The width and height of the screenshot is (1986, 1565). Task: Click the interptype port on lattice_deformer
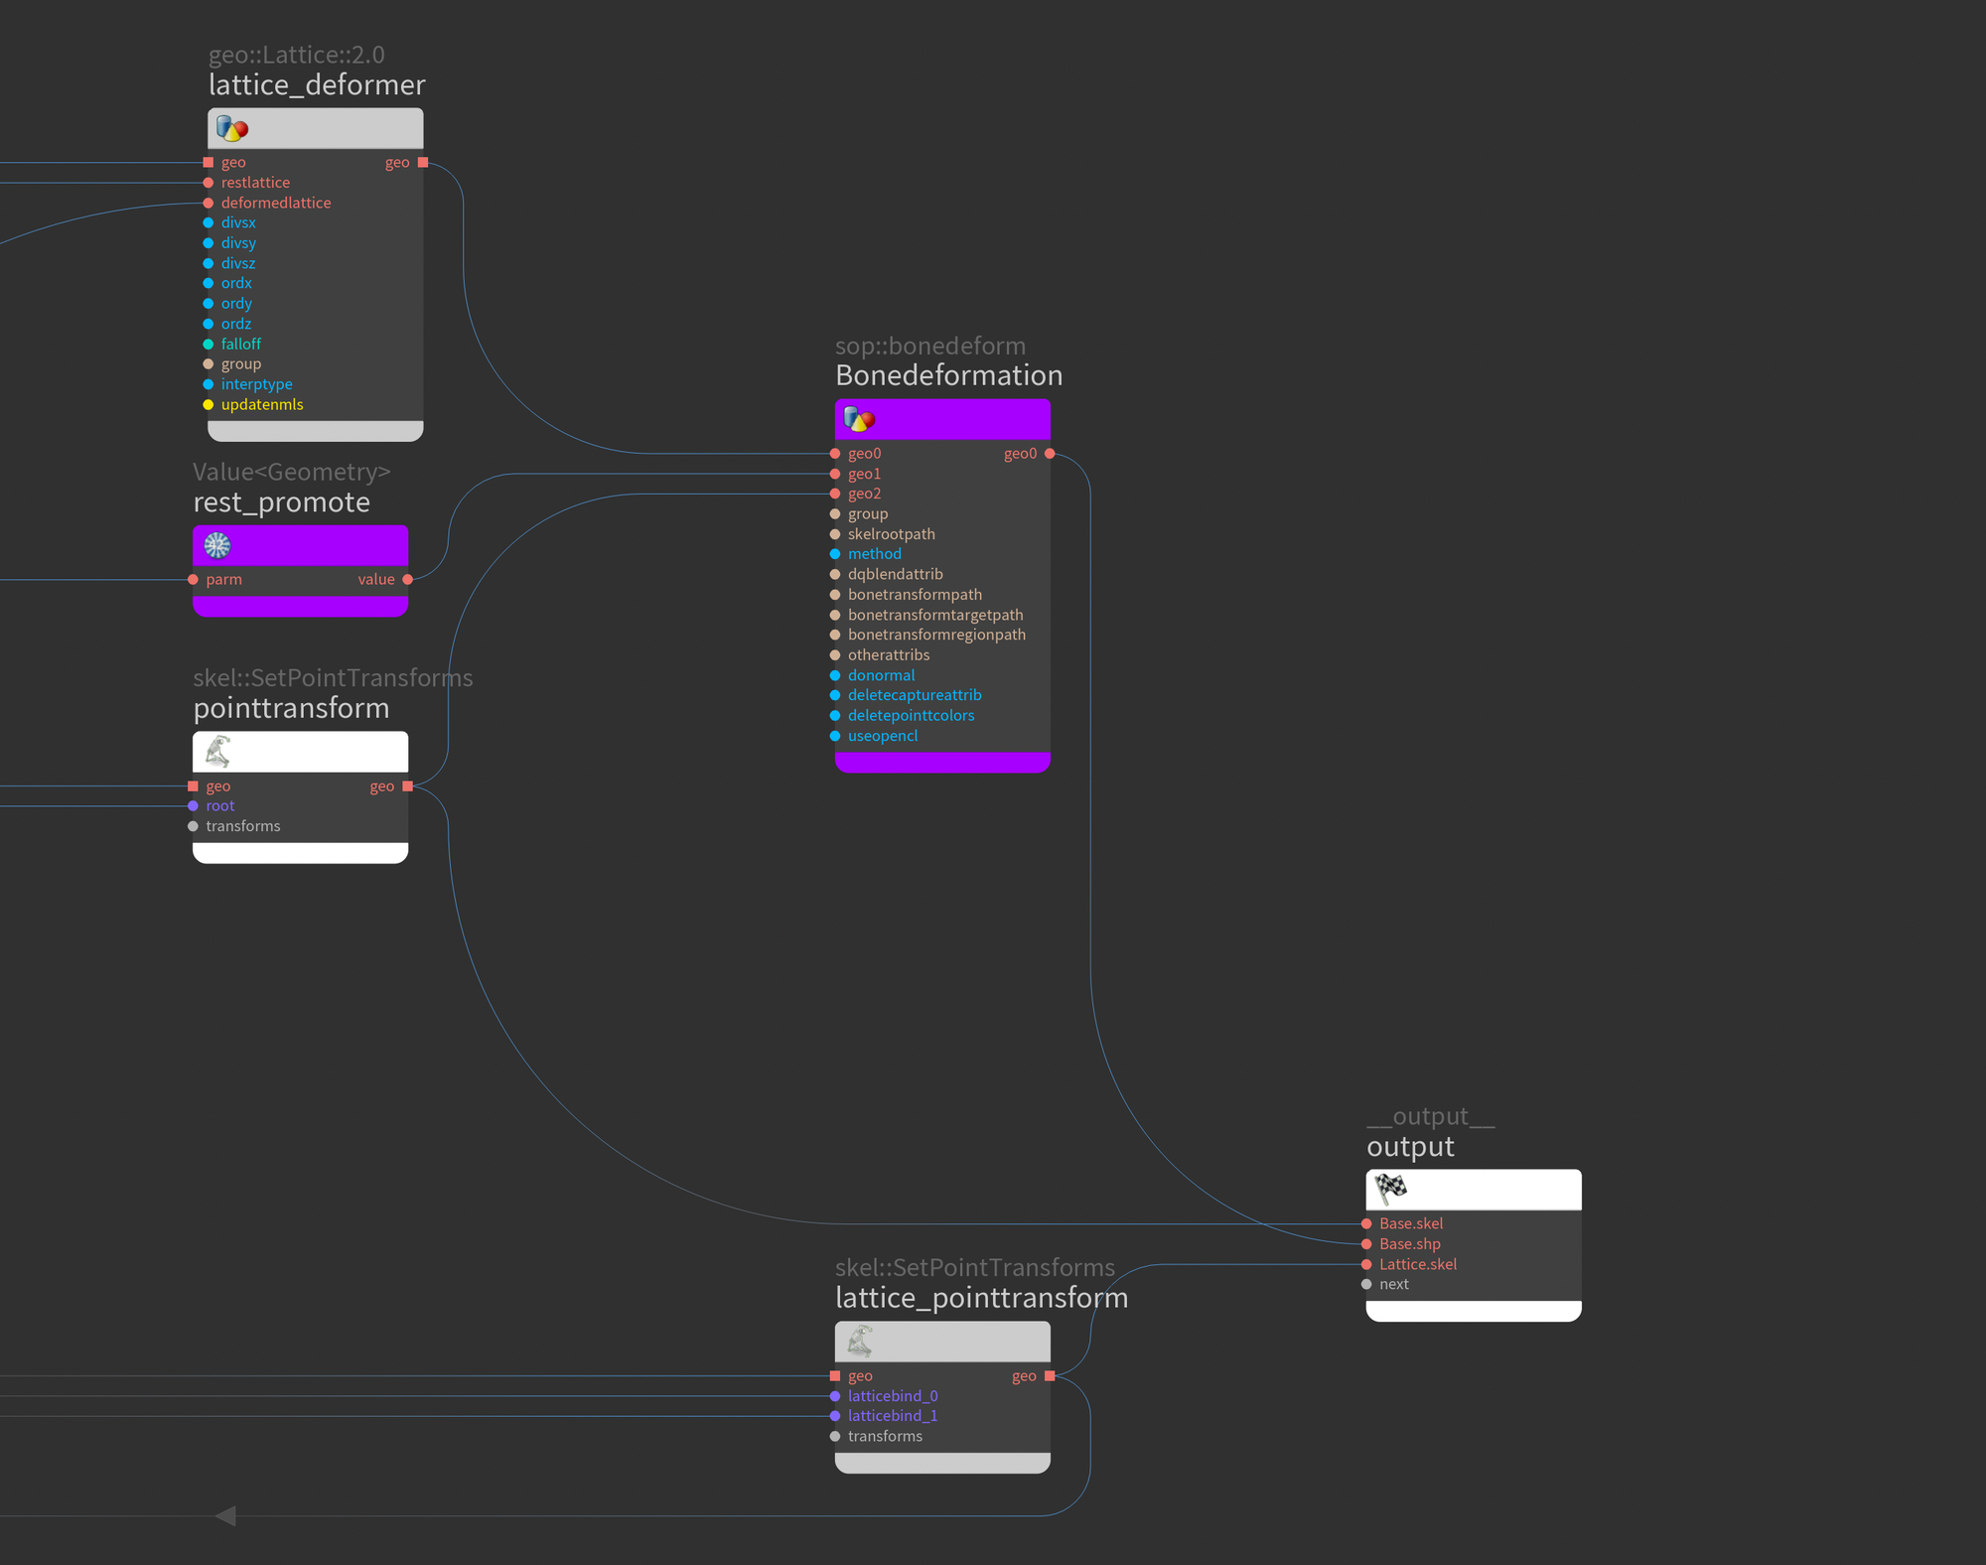(209, 384)
